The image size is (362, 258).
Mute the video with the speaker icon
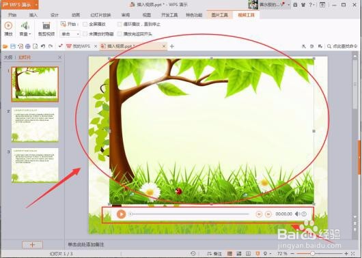click(x=297, y=214)
